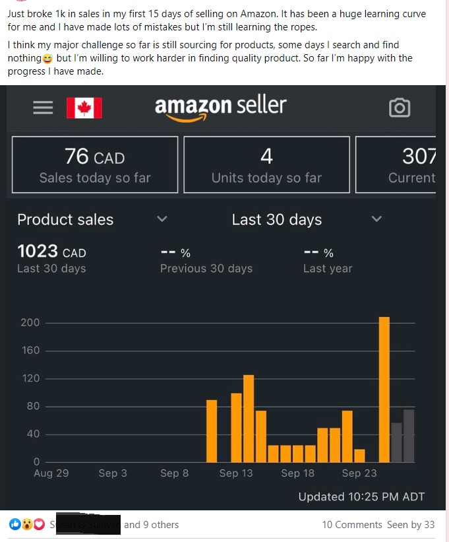This screenshot has width=449, height=542.
Task: Tap the camera icon in header
Action: click(x=400, y=108)
